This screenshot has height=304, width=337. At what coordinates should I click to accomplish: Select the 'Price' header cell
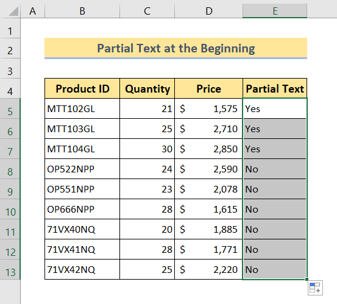(x=208, y=88)
